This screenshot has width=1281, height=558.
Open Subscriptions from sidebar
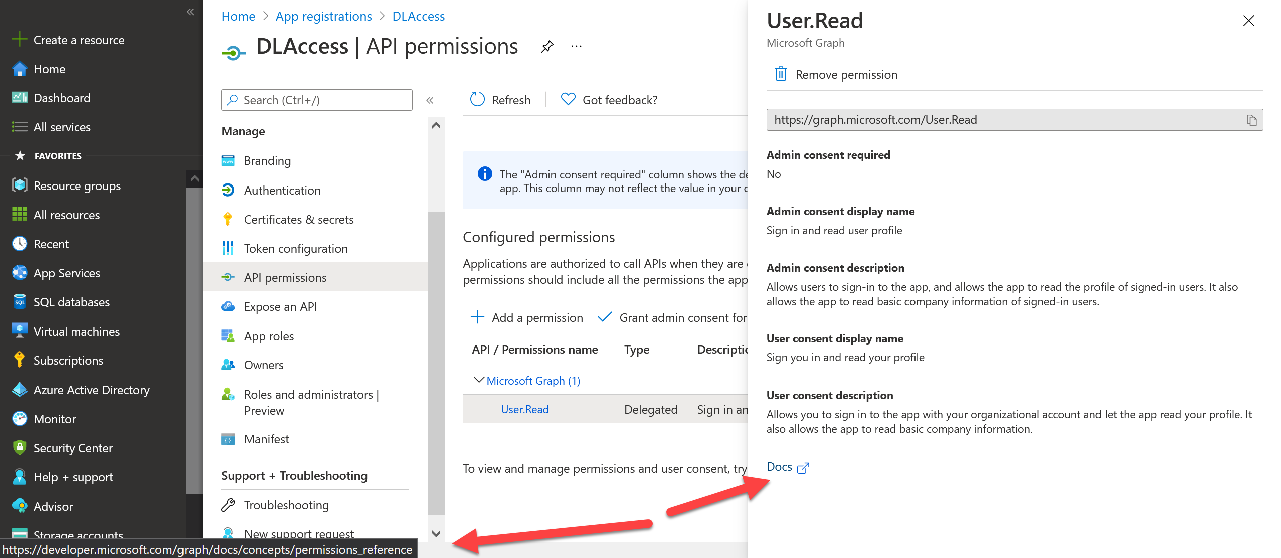[68, 360]
